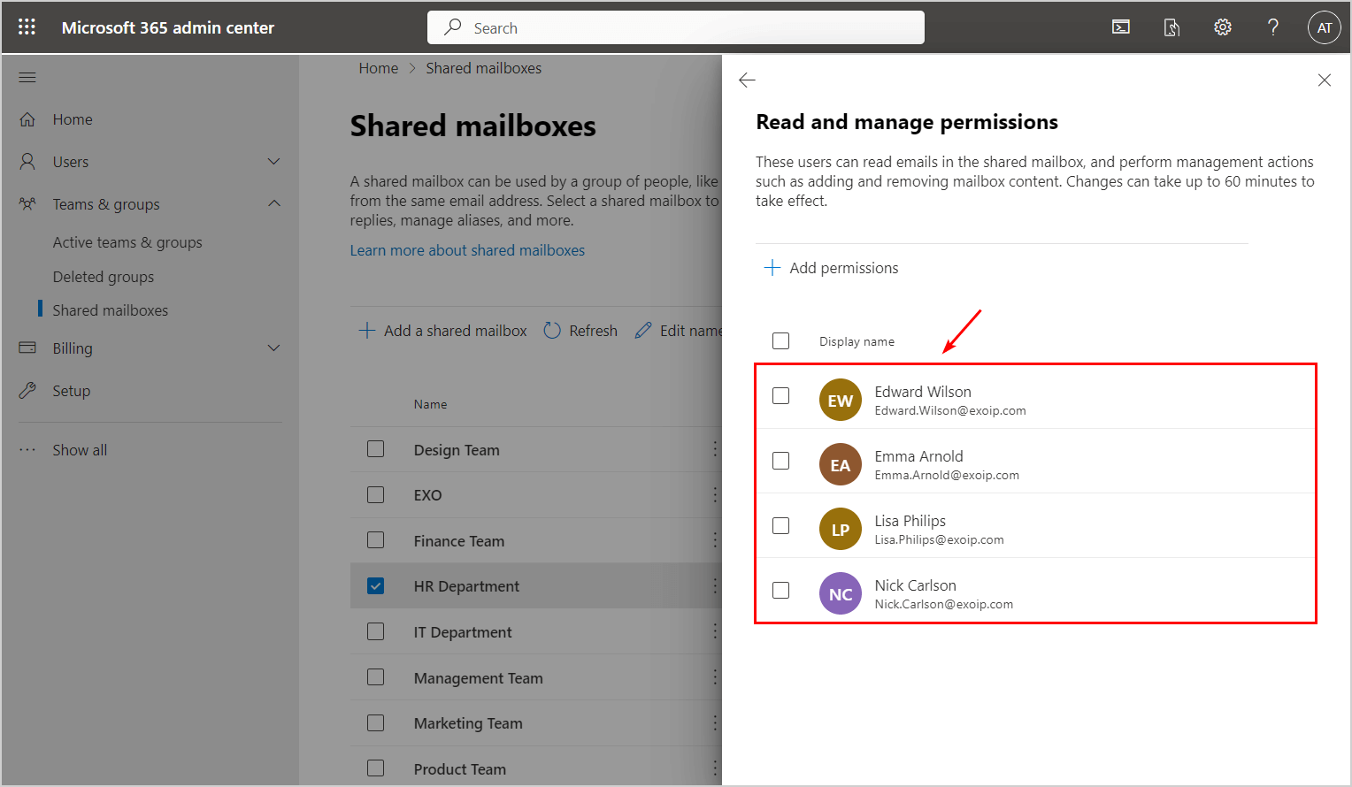Open Deleted groups page
1352x787 pixels.
coord(104,277)
